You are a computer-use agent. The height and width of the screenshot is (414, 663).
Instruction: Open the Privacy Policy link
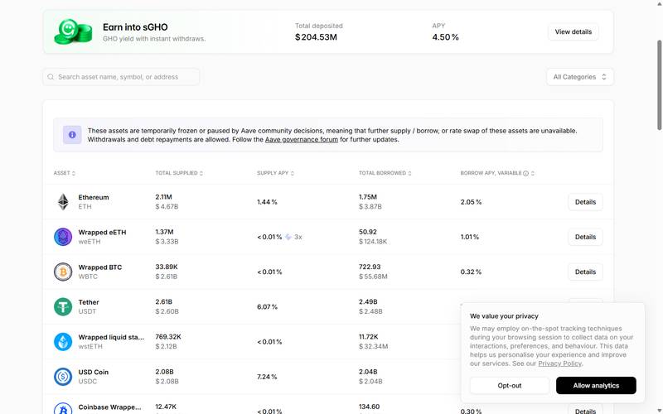coord(560,363)
